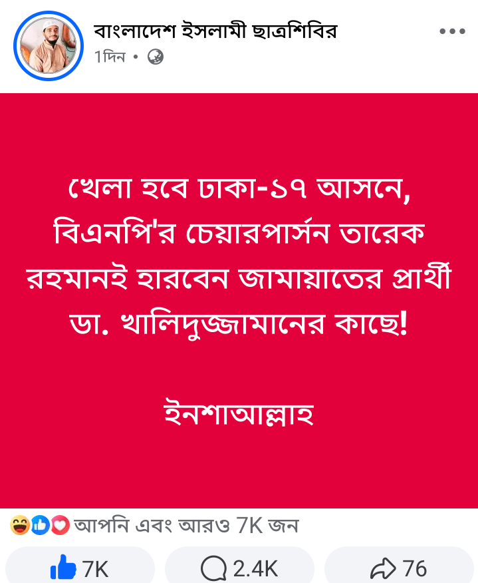View who reacted: আপনি এবং আরও 7K জন
The image size is (478, 583).
[186, 526]
